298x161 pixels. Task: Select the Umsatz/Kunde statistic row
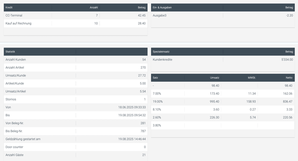[x=76, y=76]
